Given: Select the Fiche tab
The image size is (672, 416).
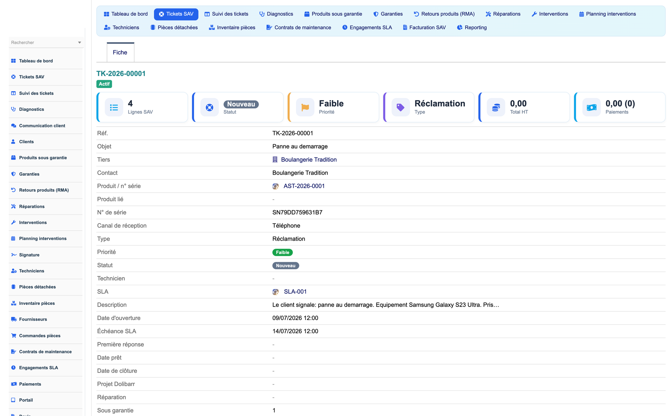Looking at the screenshot, I should (120, 52).
